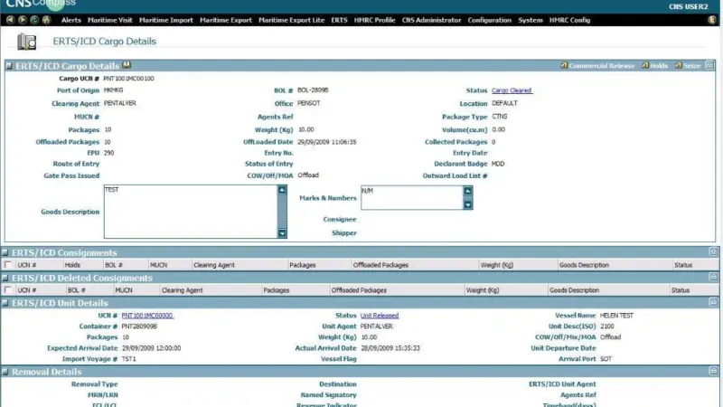Collapse the ERTS/ICD Cargo Details section

9,66
